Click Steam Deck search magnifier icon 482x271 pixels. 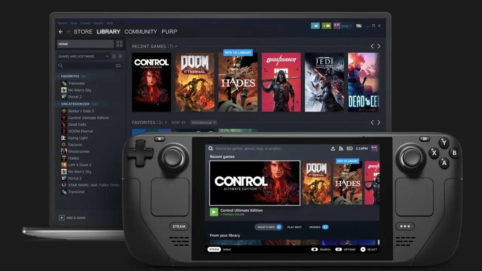(211, 148)
